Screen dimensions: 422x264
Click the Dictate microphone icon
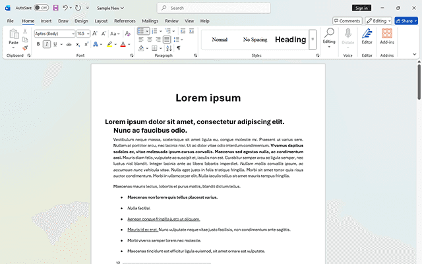pyautogui.click(x=347, y=34)
